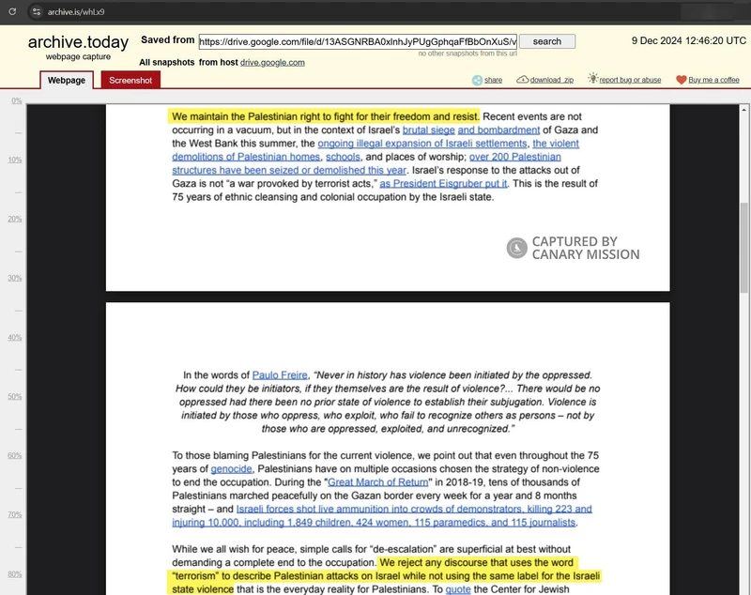Open the share link
The width and height of the screenshot is (751, 595).
[493, 80]
